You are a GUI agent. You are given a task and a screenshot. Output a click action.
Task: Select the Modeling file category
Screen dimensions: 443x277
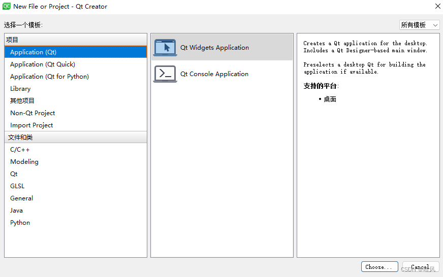click(x=76, y=162)
